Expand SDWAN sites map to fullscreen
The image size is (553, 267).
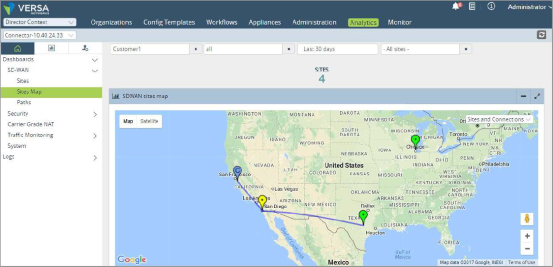[x=537, y=96]
